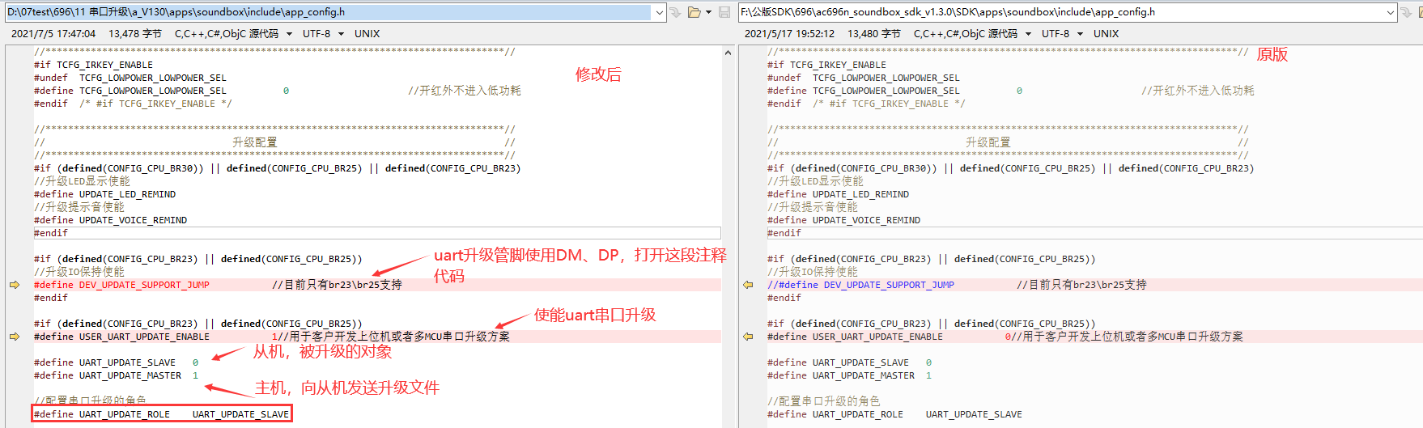The image size is (1423, 428).
Task: Click right pane size 13,480 字节
Action: (x=874, y=34)
